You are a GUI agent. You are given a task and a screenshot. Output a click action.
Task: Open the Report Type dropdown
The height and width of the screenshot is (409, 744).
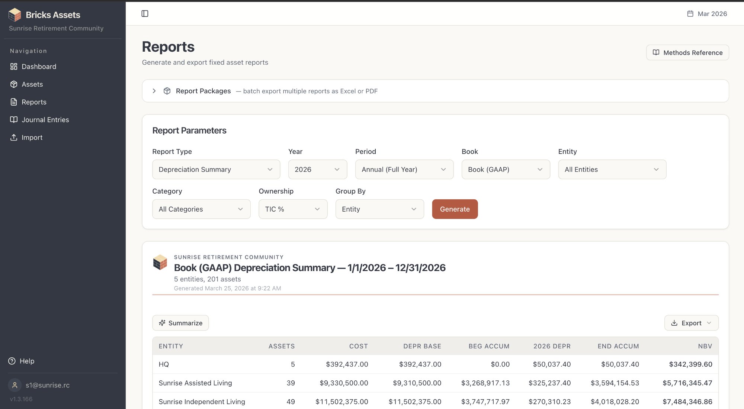216,169
